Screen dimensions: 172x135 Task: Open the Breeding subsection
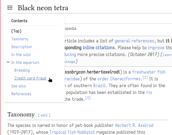click(22, 70)
